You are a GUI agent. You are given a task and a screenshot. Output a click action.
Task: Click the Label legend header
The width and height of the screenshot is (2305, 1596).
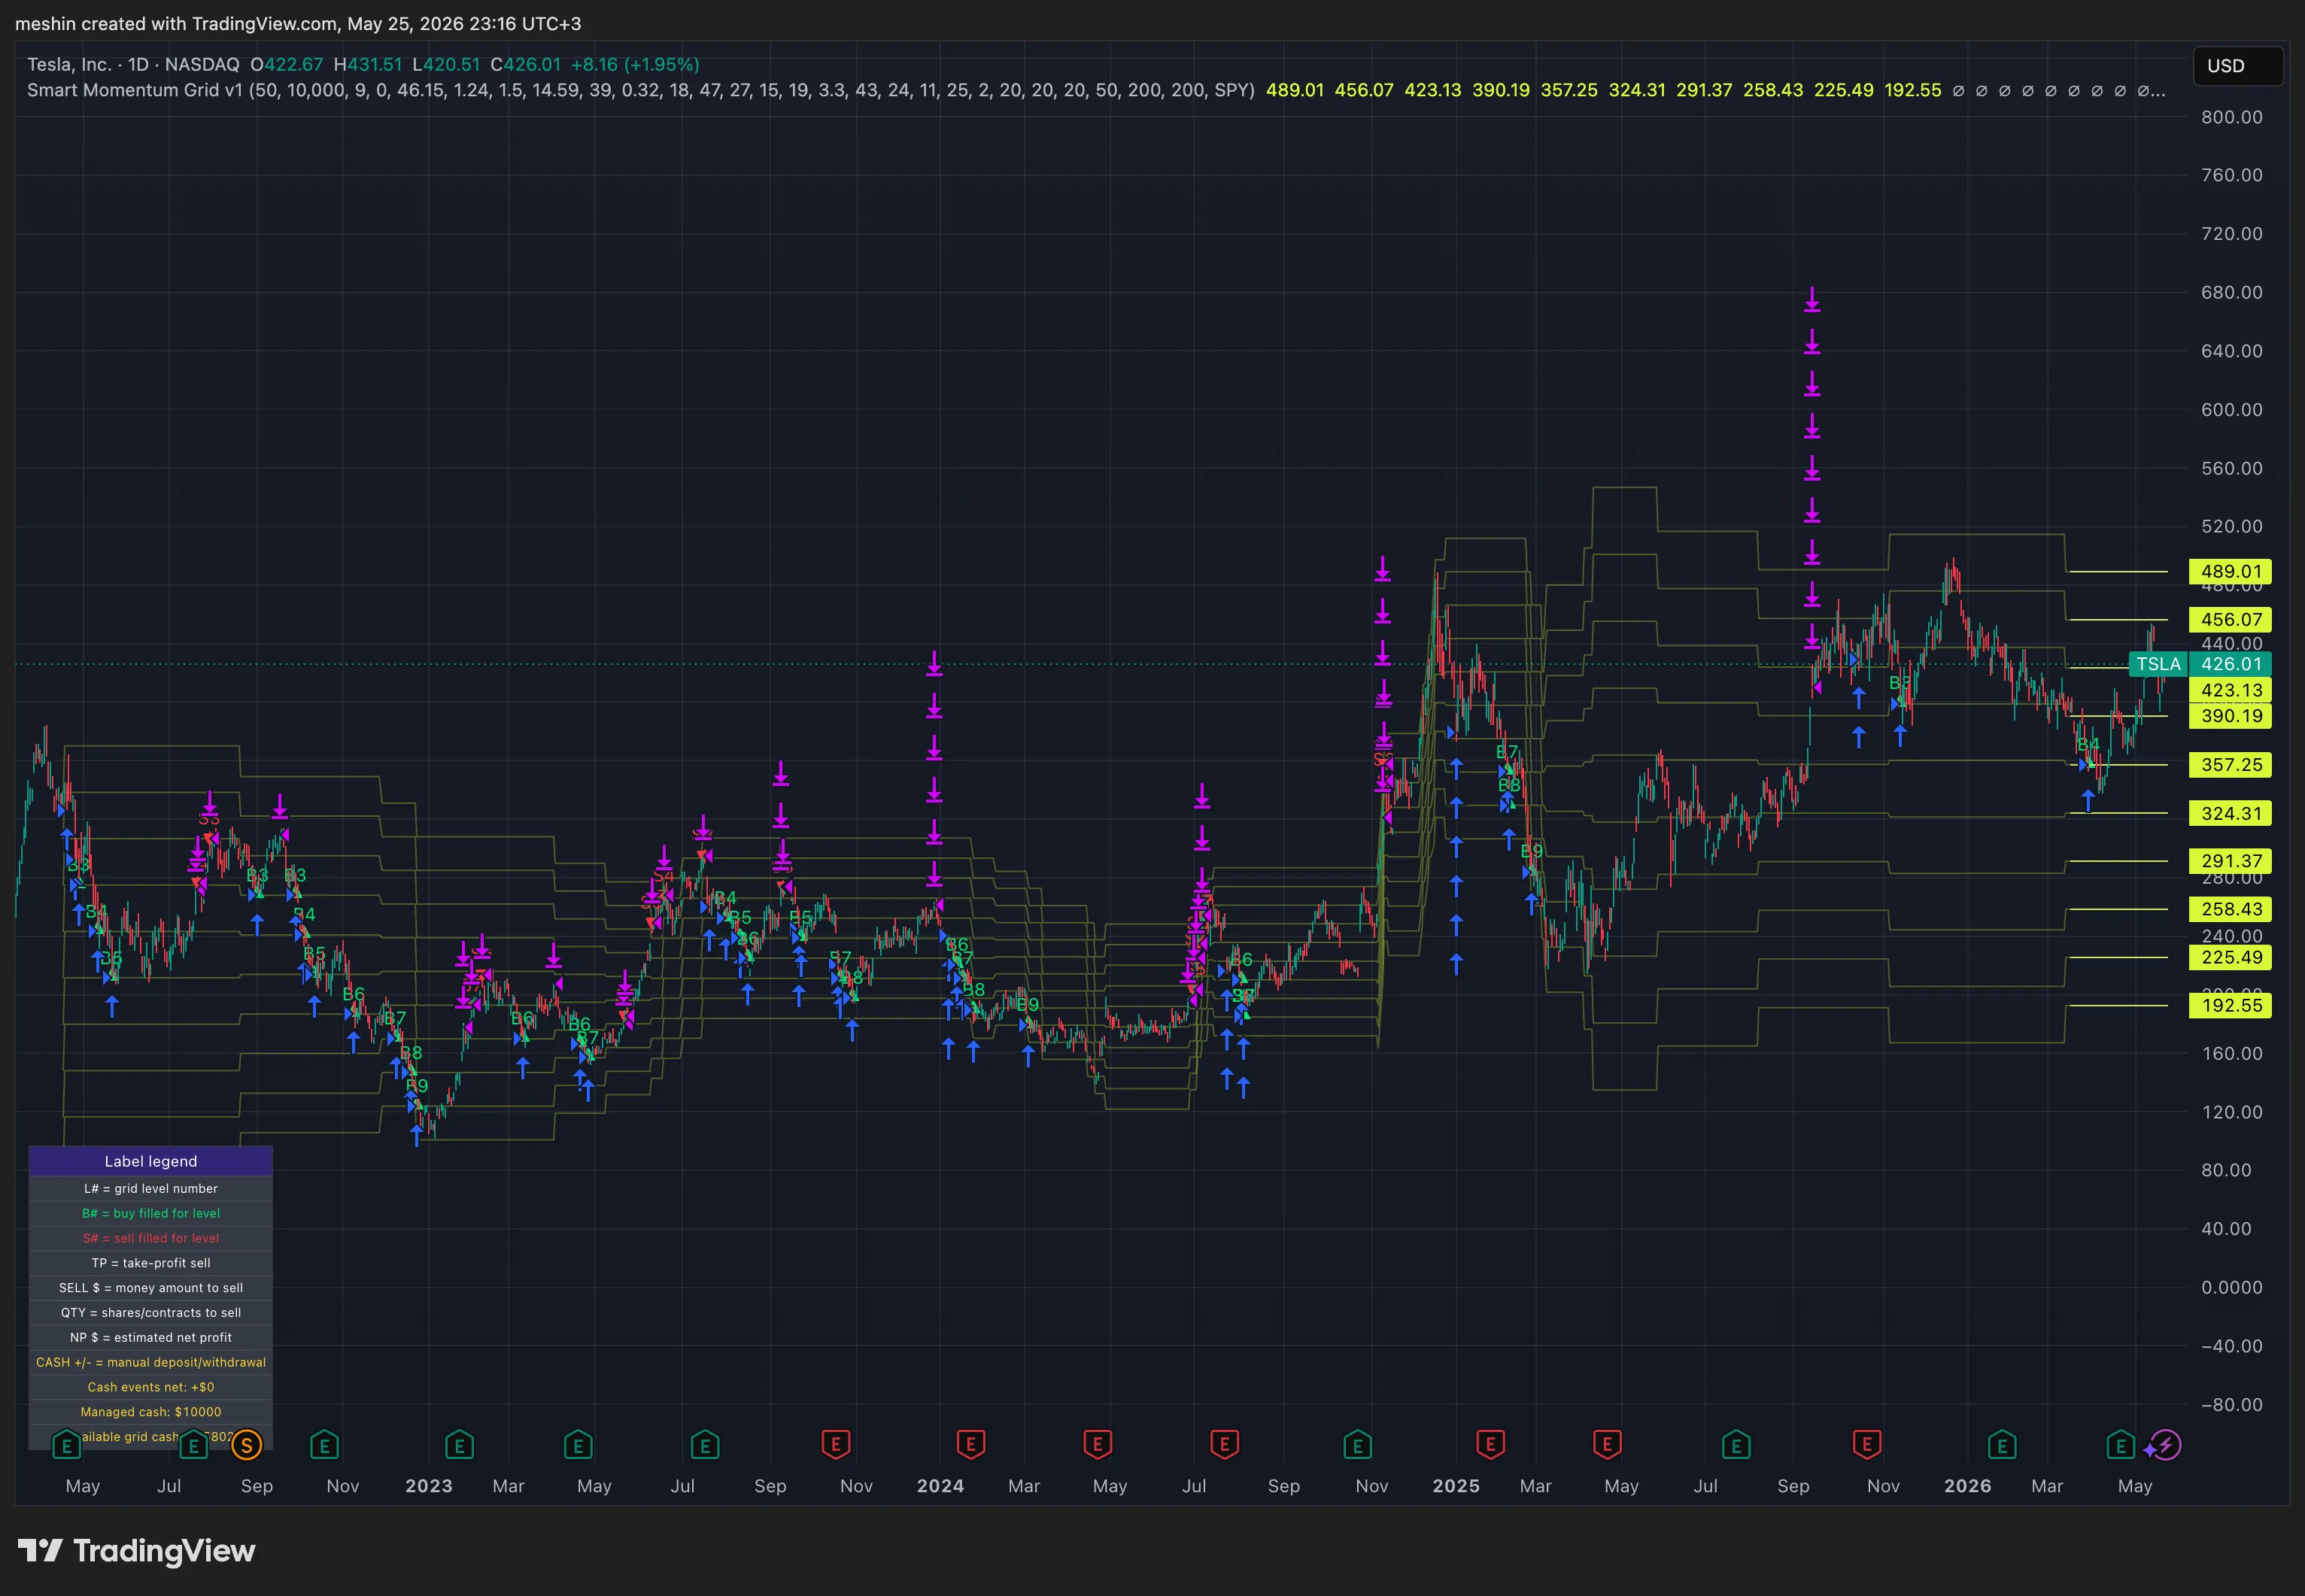pyautogui.click(x=151, y=1161)
